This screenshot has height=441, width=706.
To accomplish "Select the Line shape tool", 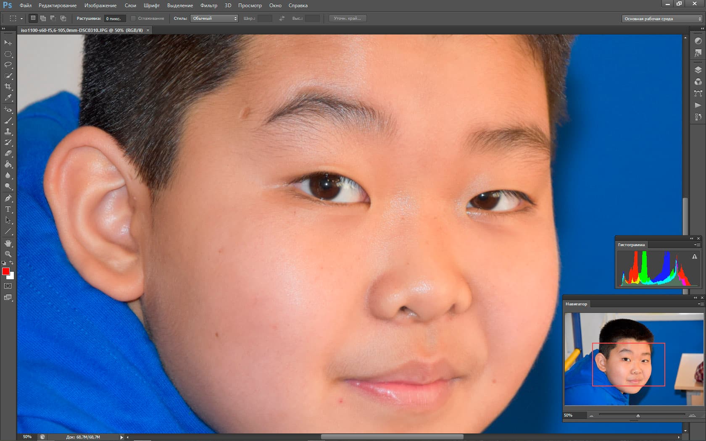I will [x=8, y=231].
